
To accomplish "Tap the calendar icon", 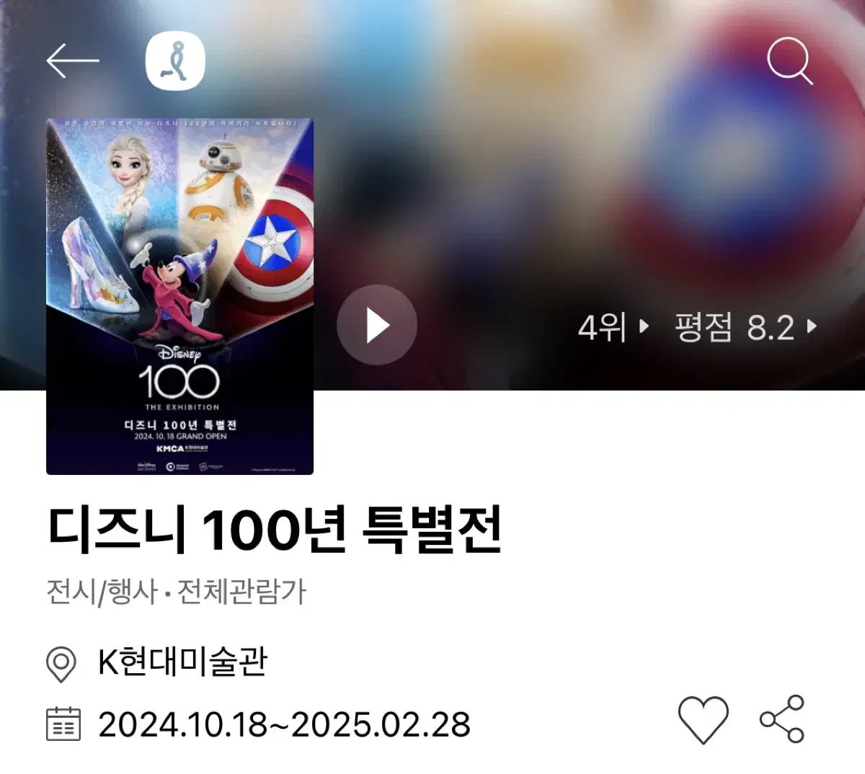I will point(63,724).
